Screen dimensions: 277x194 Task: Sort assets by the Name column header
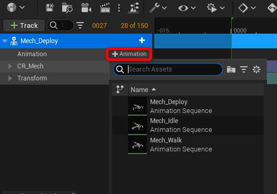click(196, 89)
